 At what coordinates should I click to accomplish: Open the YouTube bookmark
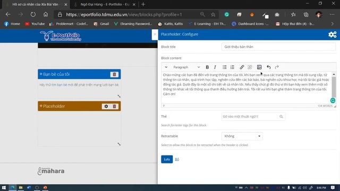(35, 24)
